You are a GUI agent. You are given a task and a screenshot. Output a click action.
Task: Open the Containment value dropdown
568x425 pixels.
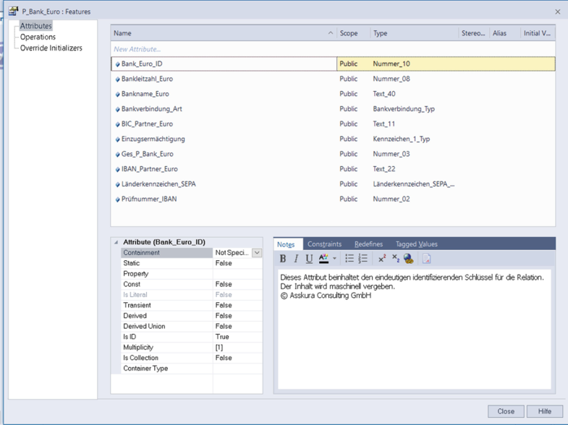257,253
